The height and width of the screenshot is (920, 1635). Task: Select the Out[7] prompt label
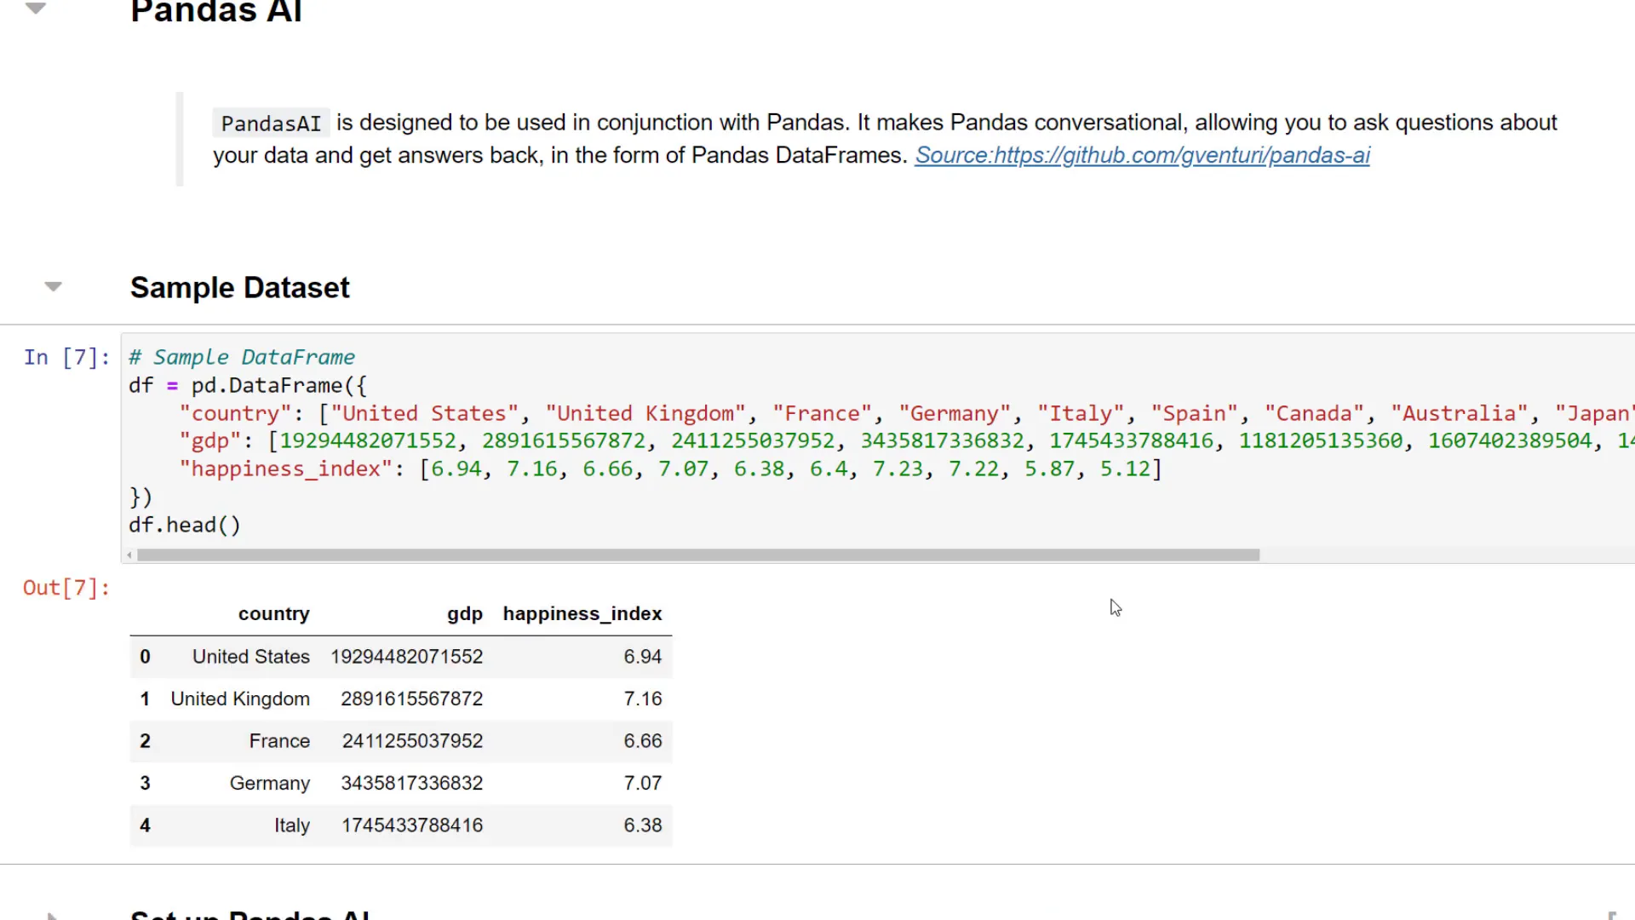pyautogui.click(x=66, y=588)
